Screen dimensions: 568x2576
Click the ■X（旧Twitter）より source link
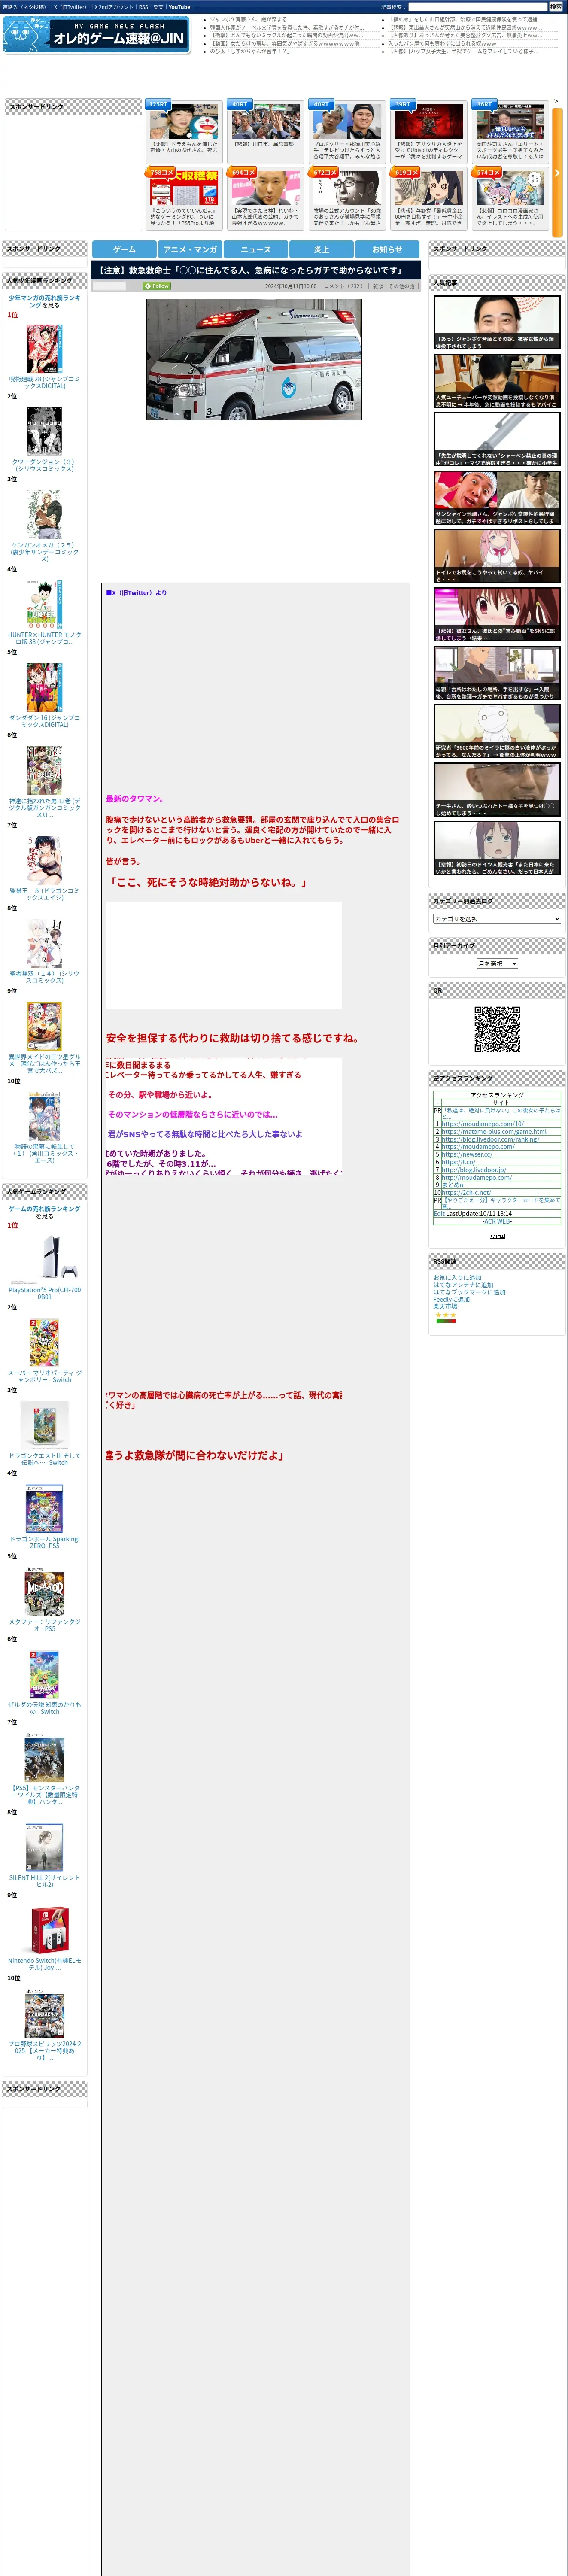[x=136, y=593]
